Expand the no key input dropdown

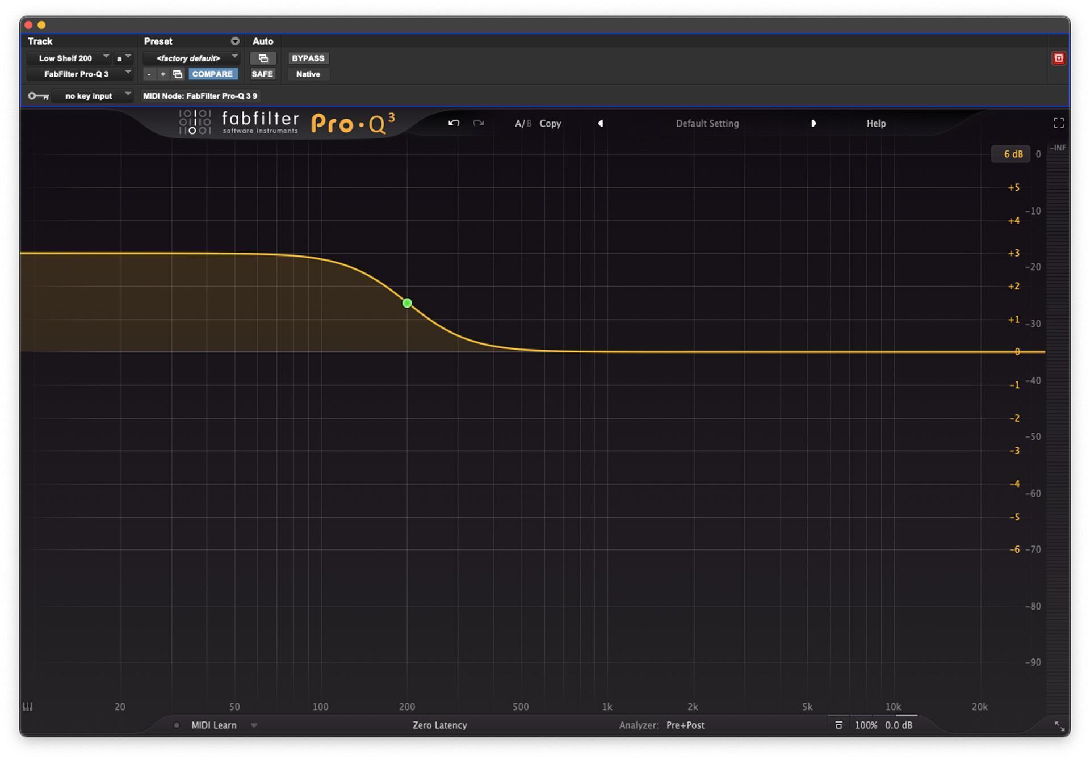click(93, 95)
